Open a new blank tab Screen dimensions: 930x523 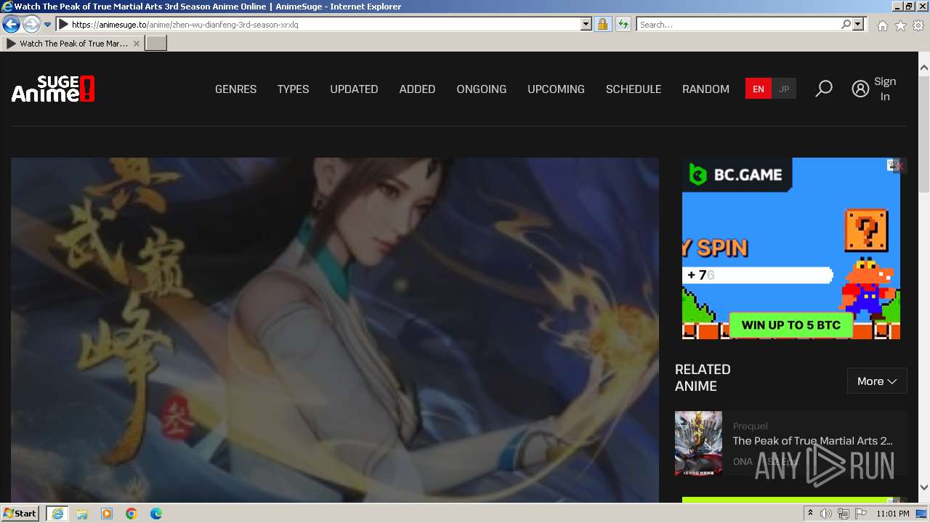point(156,44)
